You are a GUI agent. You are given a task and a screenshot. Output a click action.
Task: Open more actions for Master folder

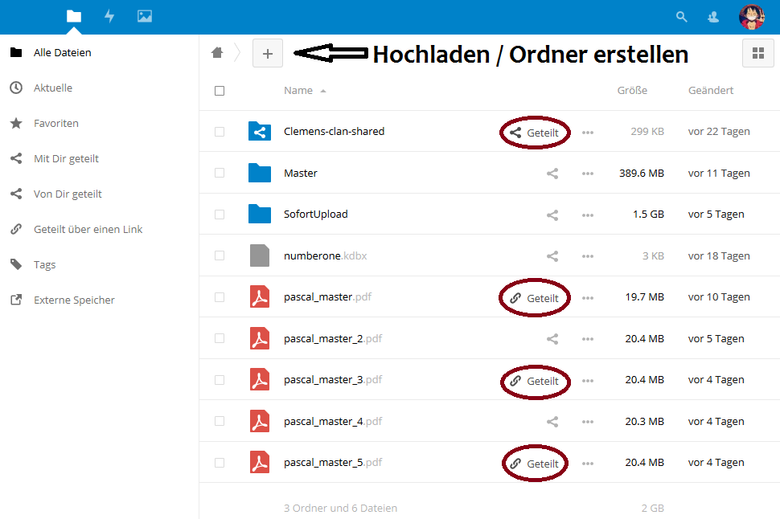point(588,174)
